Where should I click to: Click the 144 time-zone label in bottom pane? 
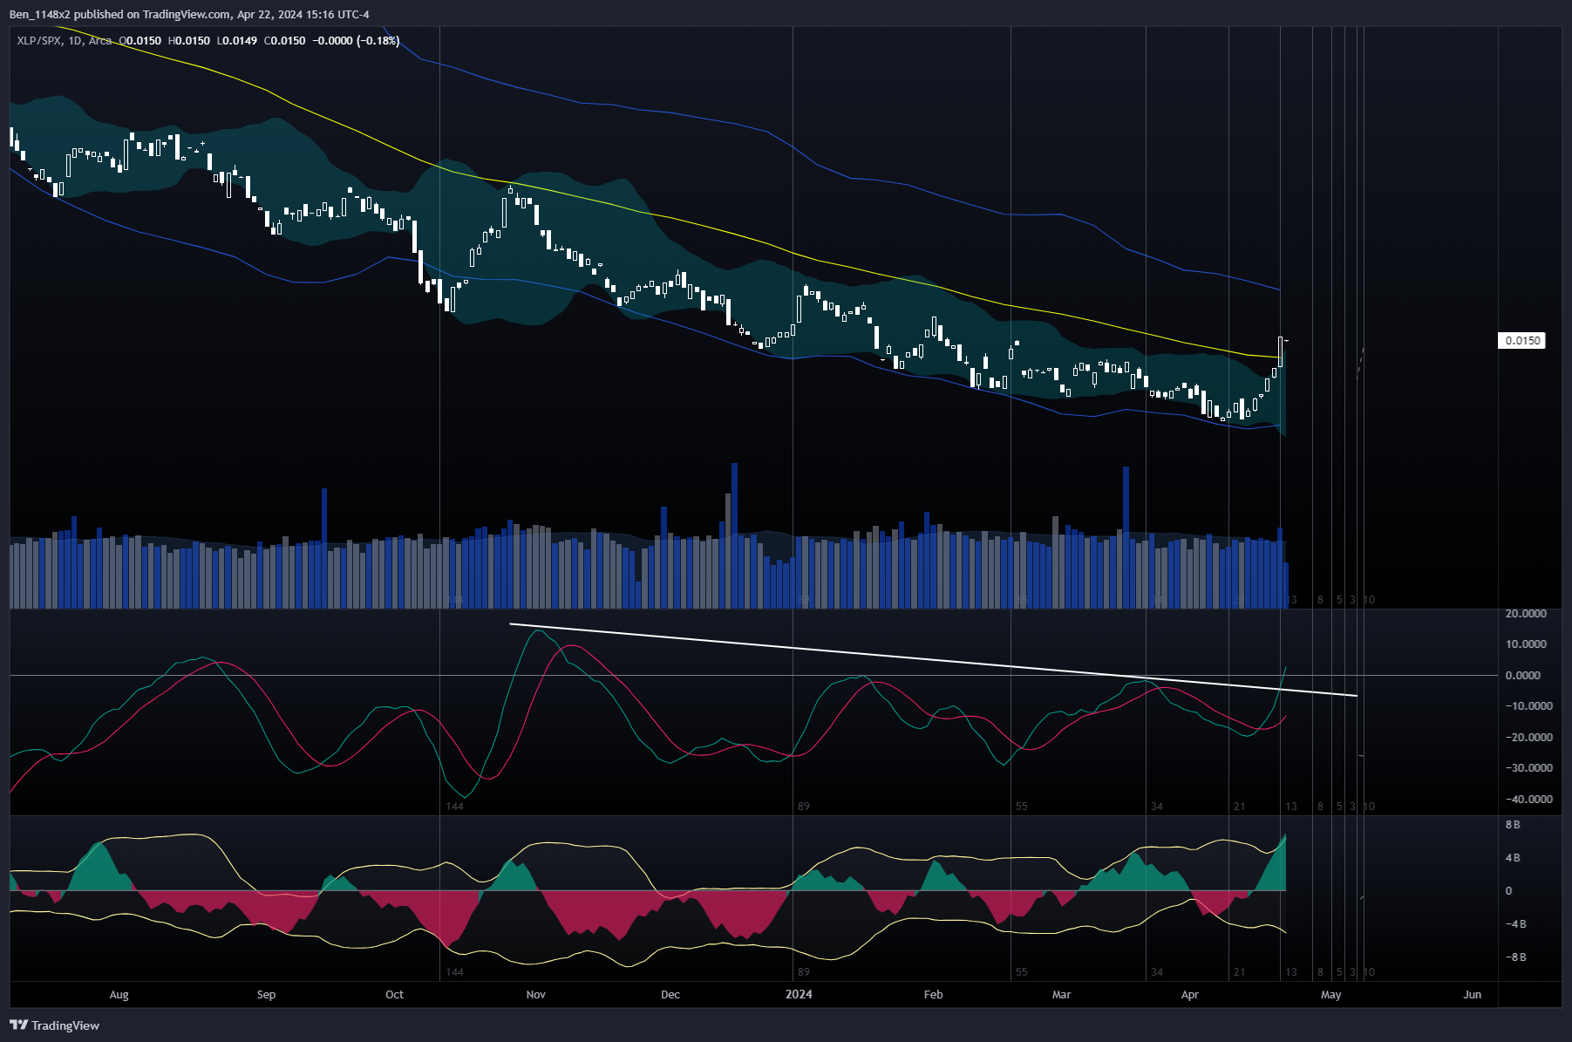pos(455,972)
